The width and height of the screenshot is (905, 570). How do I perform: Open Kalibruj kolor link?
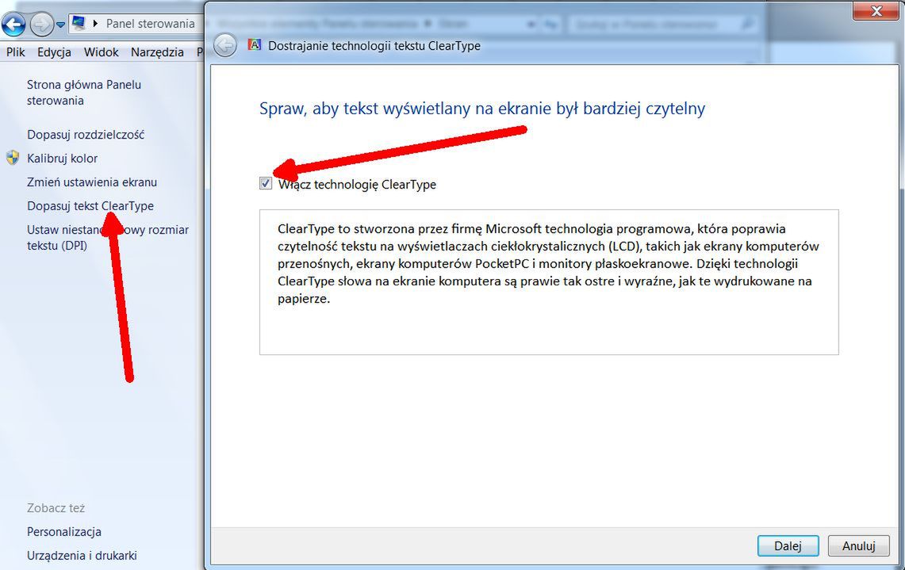point(63,158)
